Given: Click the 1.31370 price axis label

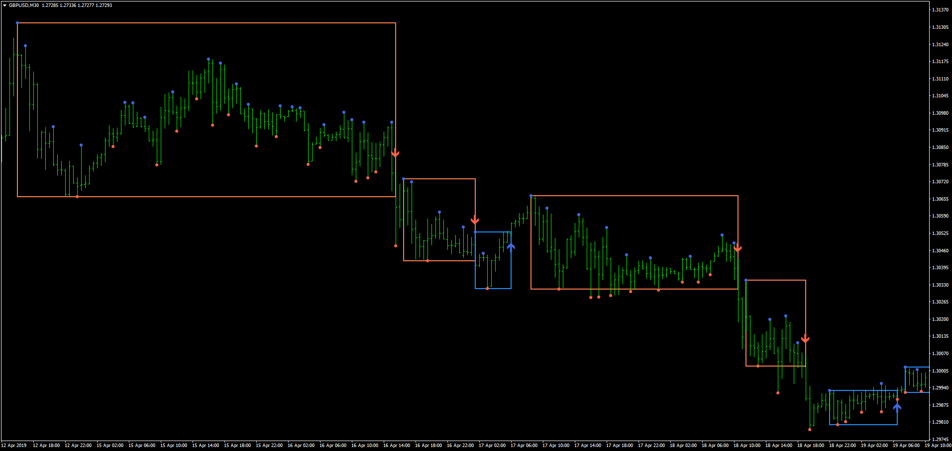Looking at the screenshot, I should (940, 10).
